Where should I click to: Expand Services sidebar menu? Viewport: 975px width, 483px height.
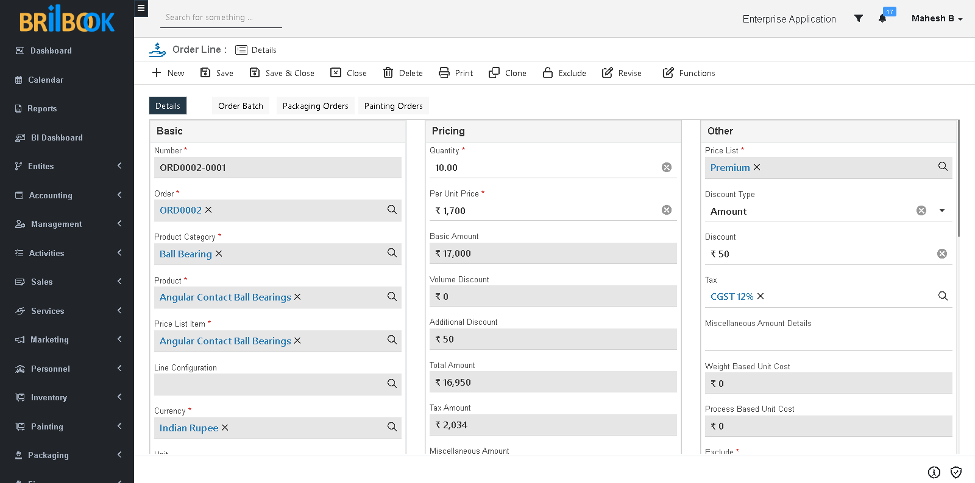pos(67,311)
